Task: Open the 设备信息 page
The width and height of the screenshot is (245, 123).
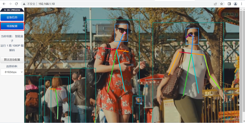Action: (x=12, y=17)
